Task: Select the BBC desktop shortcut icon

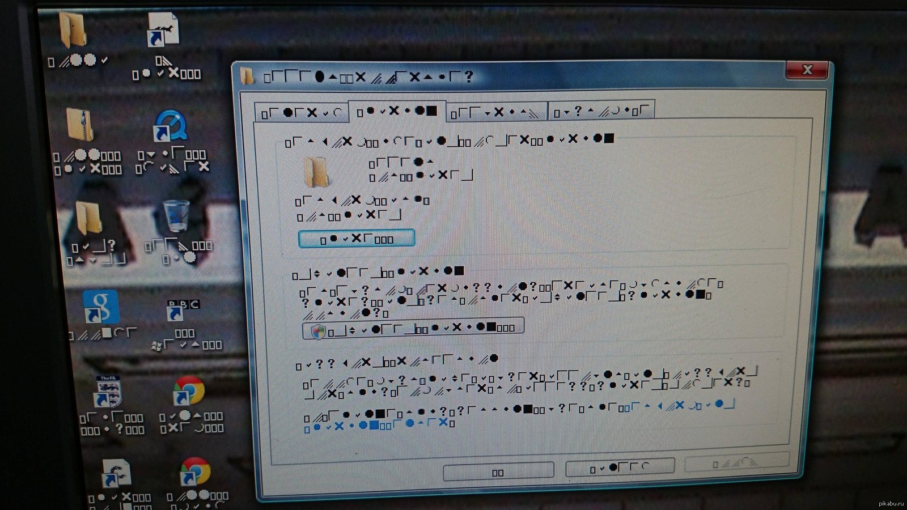Action: pos(183,309)
